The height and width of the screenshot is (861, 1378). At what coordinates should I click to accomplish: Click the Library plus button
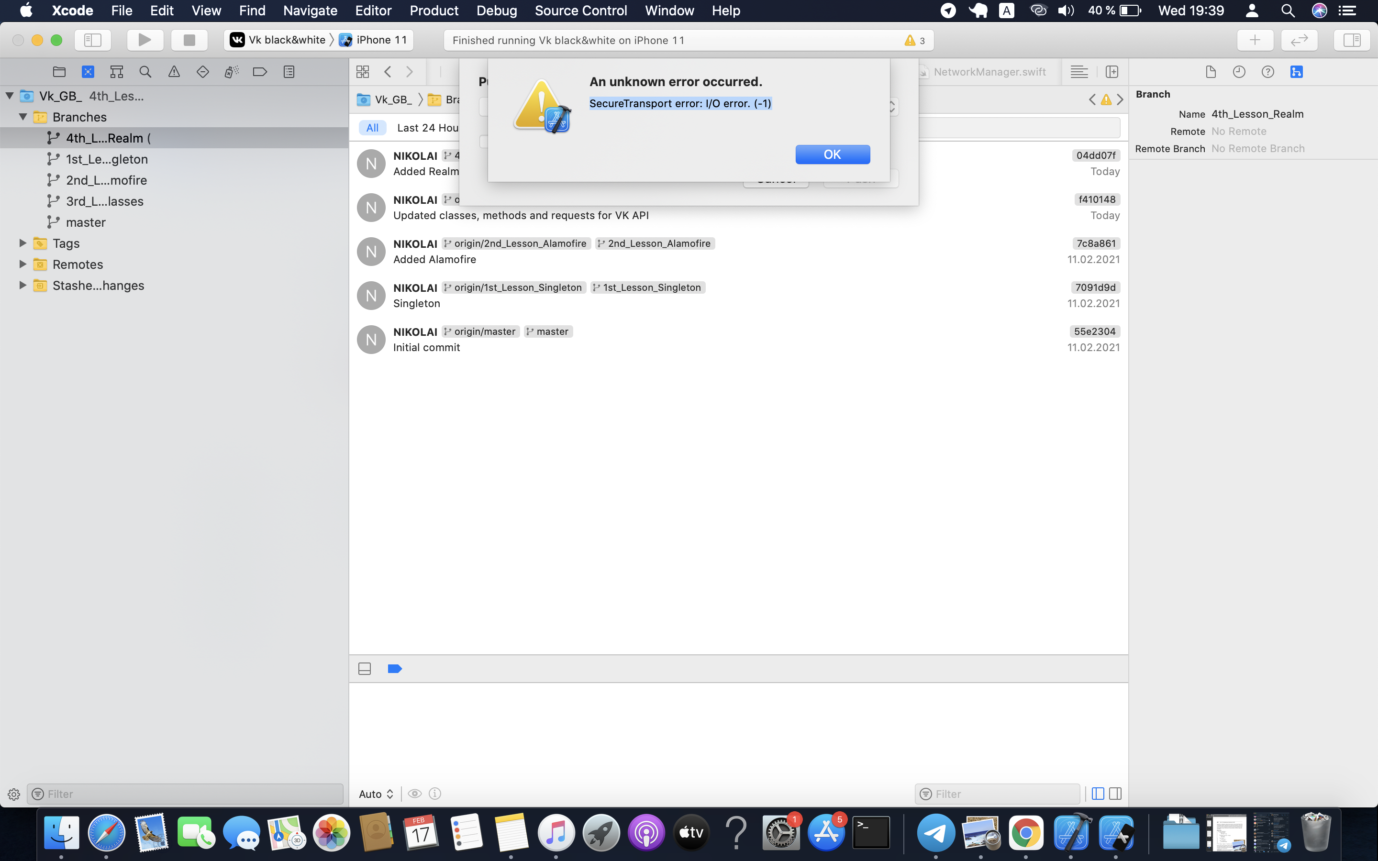tap(1255, 40)
